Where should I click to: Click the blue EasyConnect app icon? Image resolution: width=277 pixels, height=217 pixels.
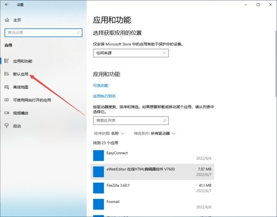[99, 155]
